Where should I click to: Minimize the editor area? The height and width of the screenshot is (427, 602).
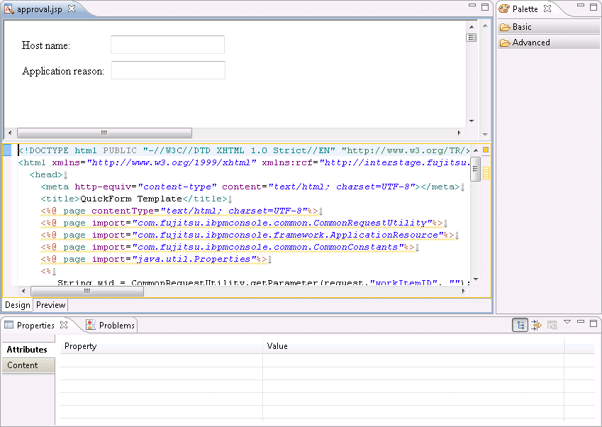click(472, 6)
